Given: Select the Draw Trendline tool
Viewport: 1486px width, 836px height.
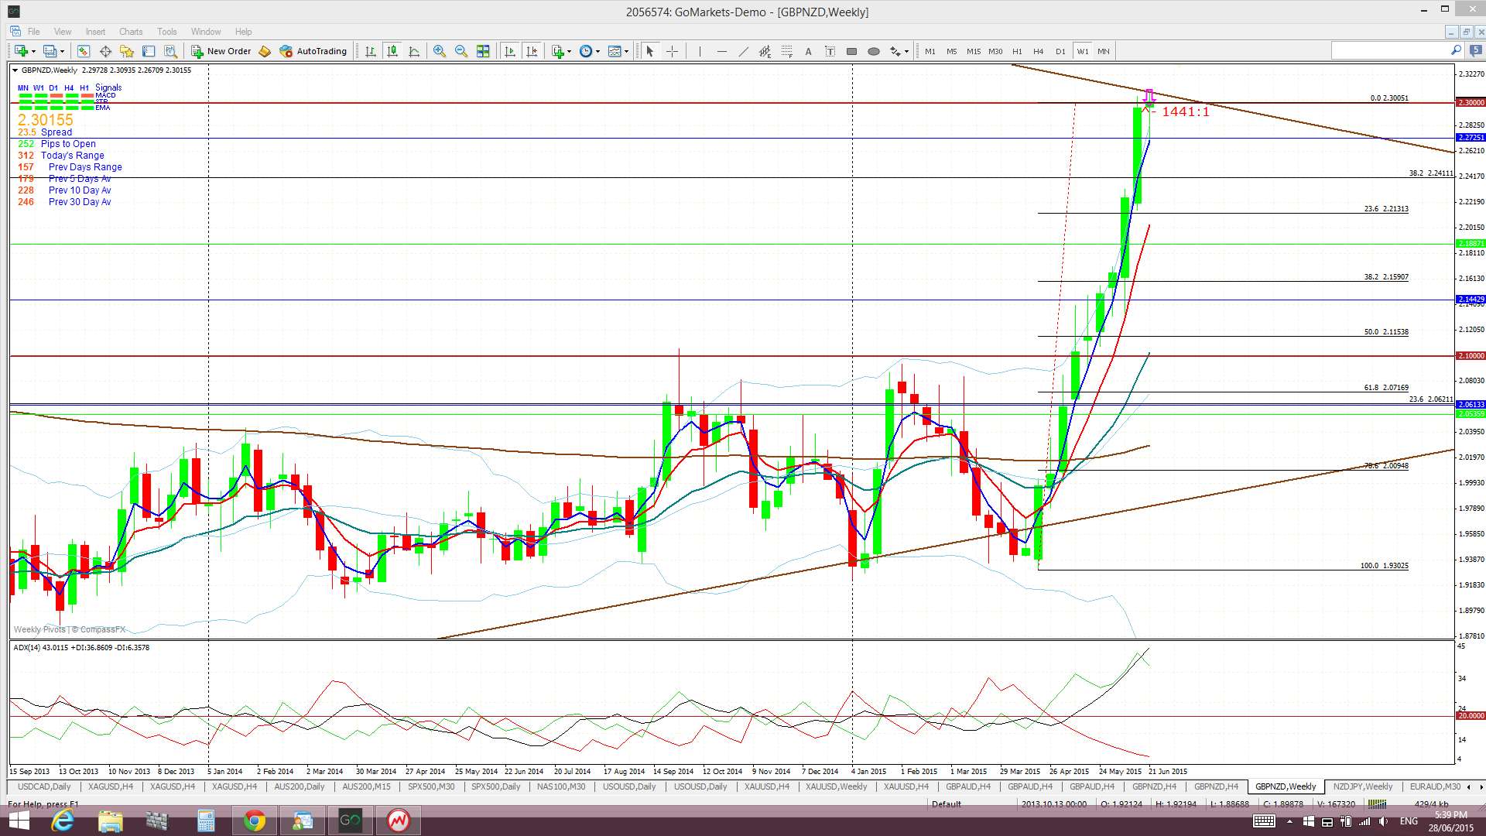Looking at the screenshot, I should [743, 51].
